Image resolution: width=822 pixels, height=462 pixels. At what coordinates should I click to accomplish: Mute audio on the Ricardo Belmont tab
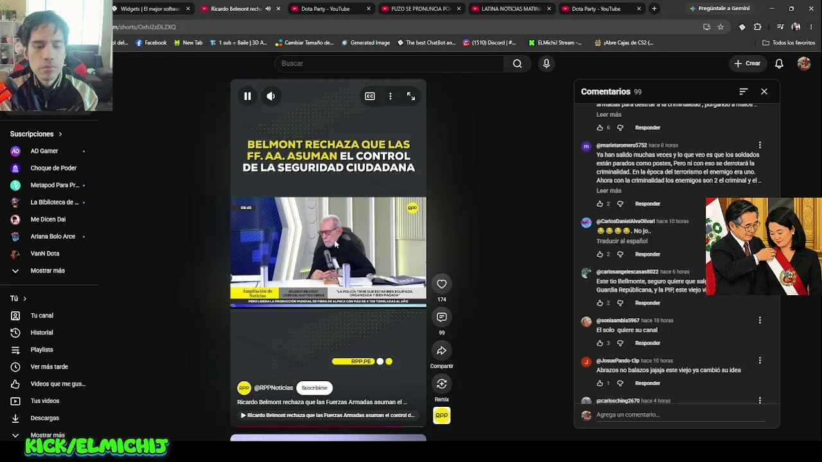[268, 9]
